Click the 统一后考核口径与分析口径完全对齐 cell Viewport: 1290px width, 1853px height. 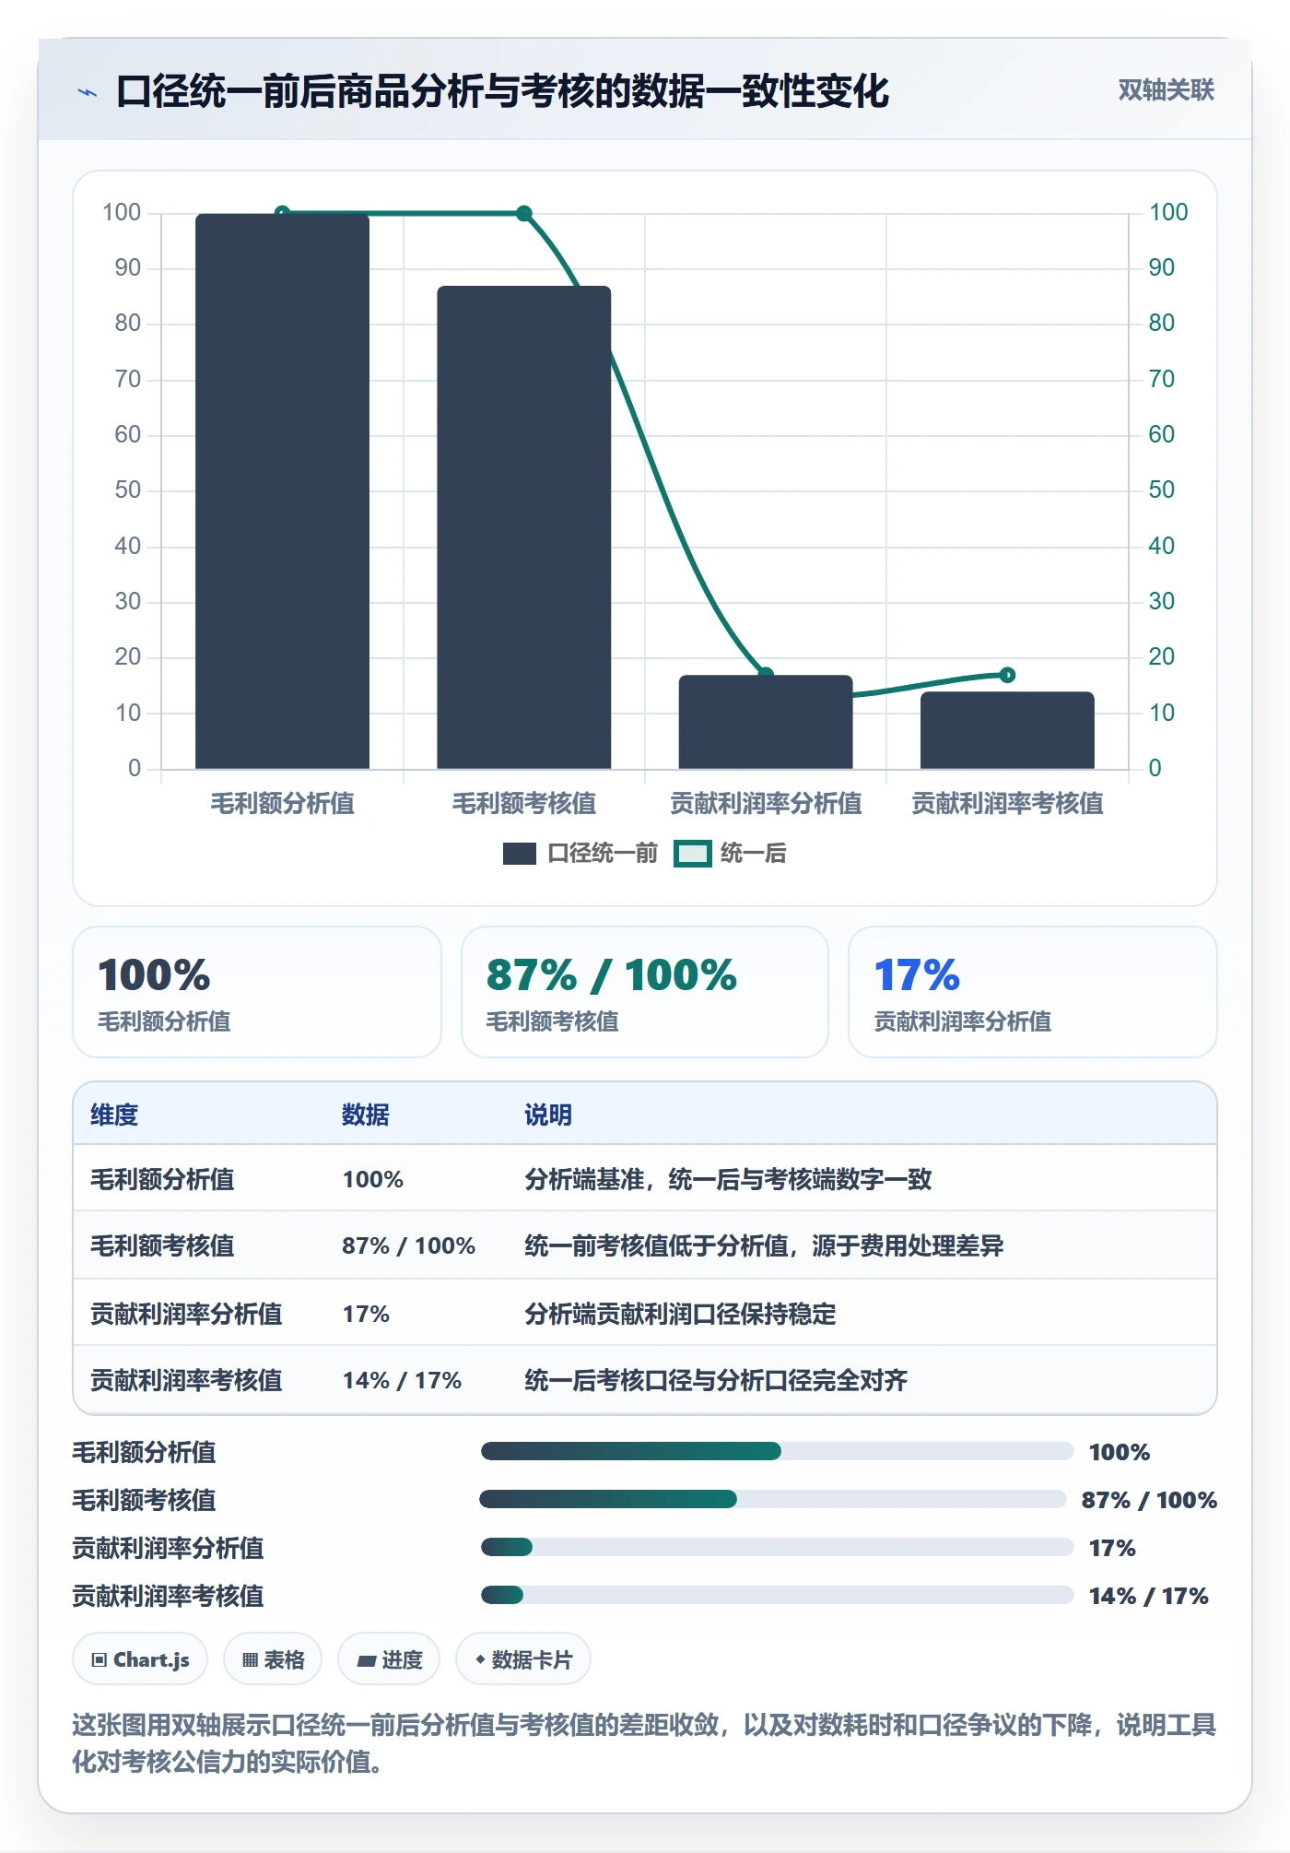716,1380
